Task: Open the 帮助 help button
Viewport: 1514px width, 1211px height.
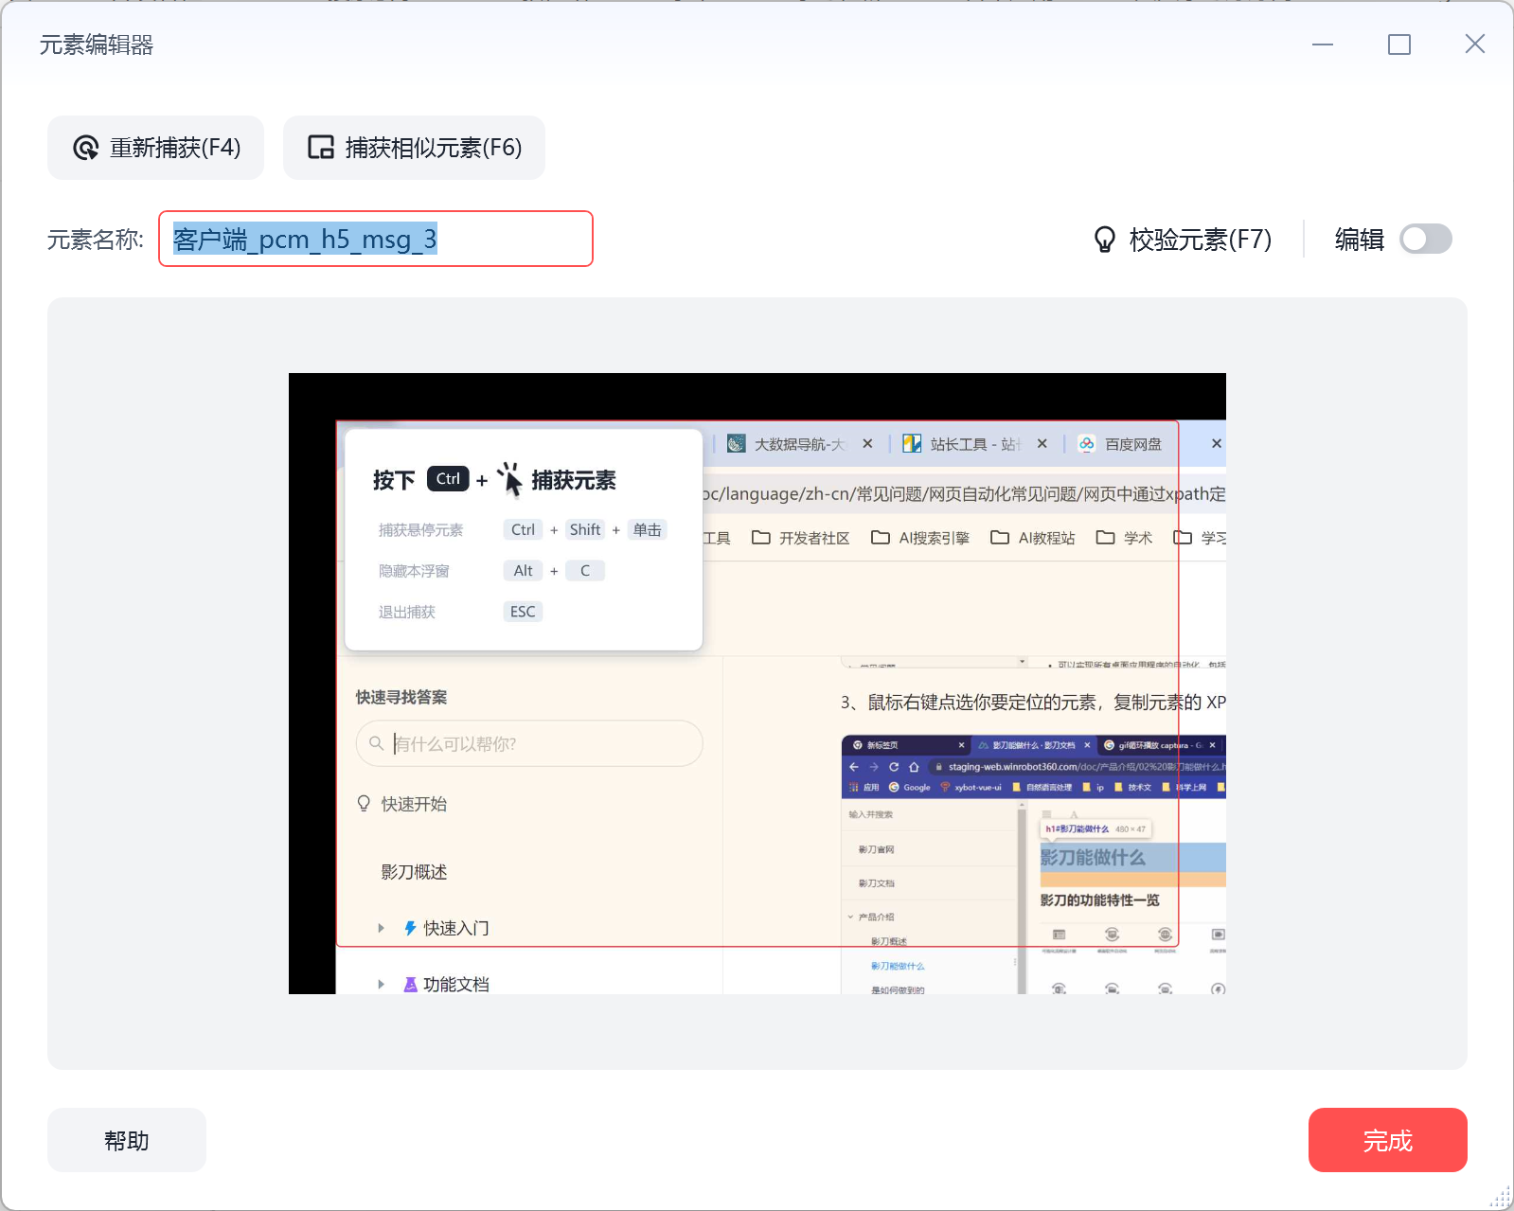Action: 127,1140
